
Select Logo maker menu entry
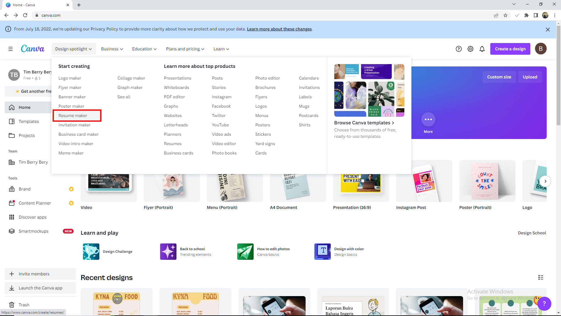point(70,78)
